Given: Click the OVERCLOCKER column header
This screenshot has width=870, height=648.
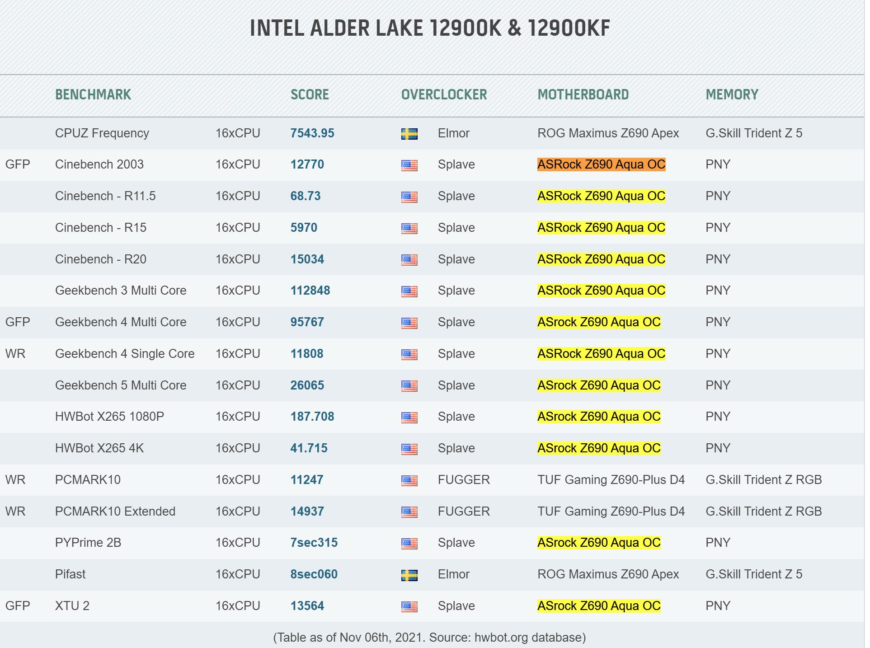Looking at the screenshot, I should [x=444, y=94].
